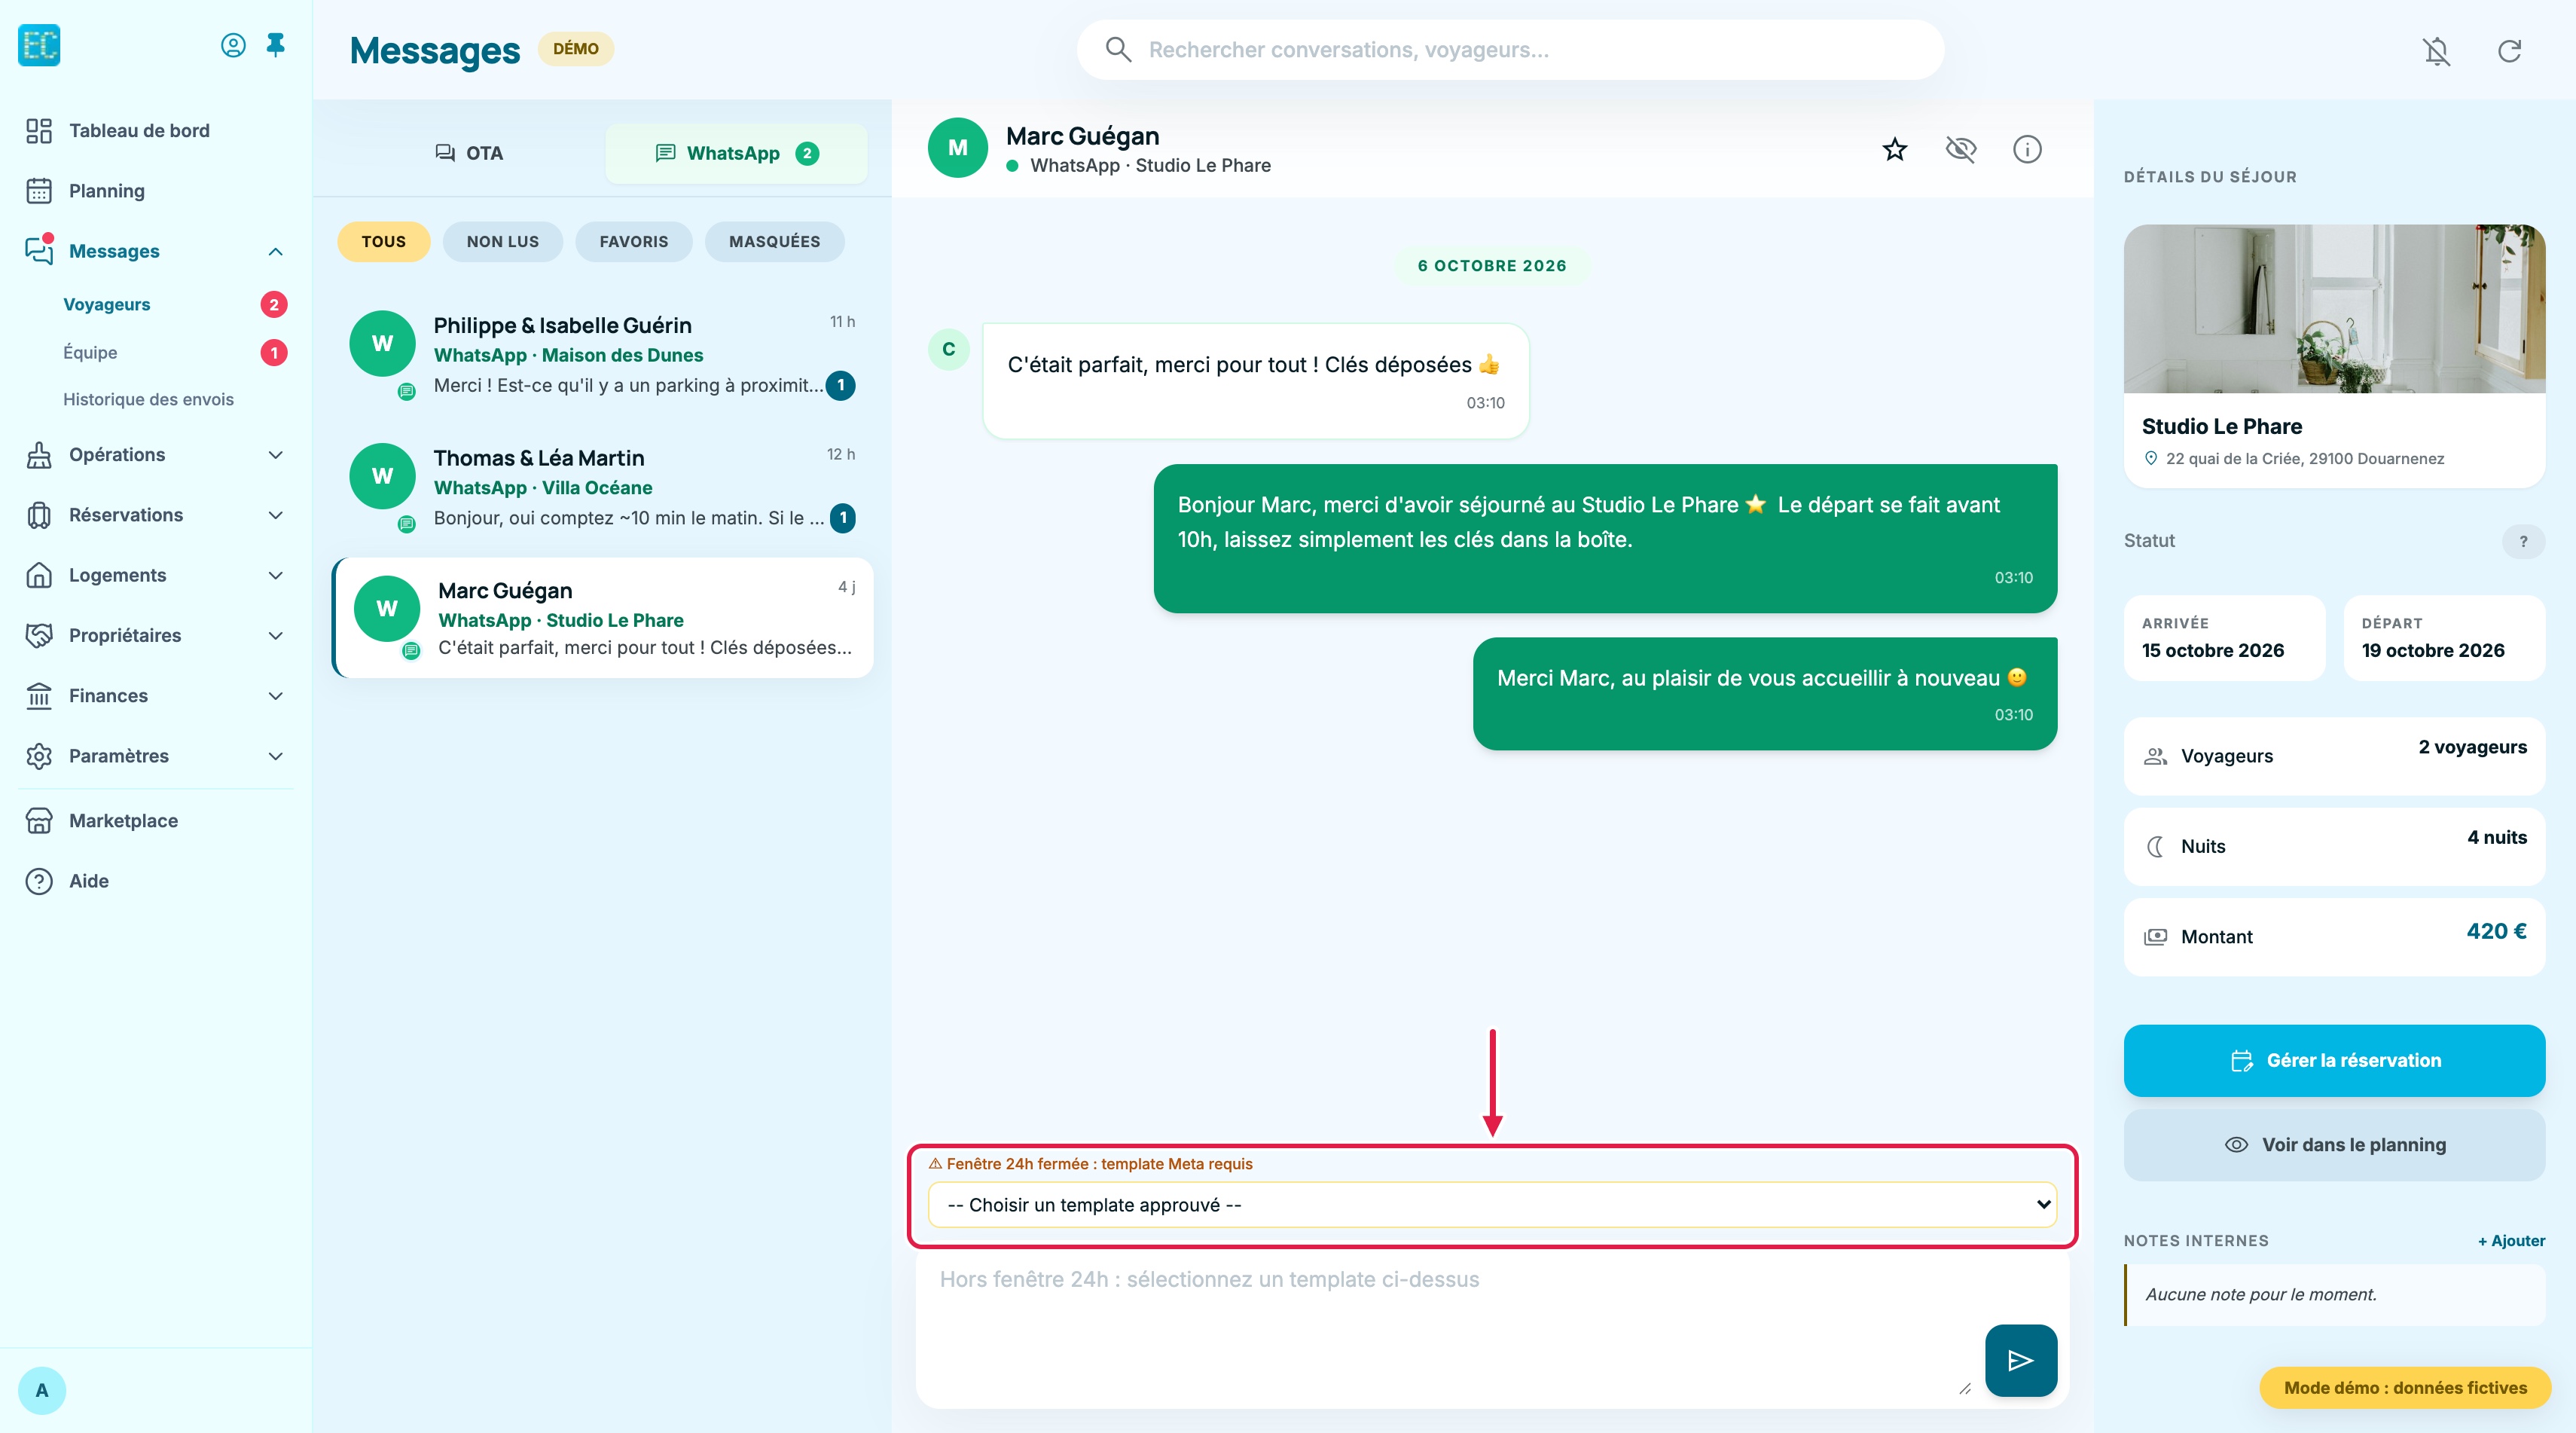
Task: Click the M avatar in conversation header
Action: (x=958, y=148)
